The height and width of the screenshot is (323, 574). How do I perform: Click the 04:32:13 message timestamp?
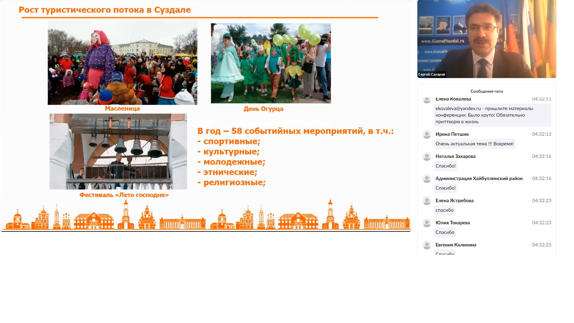541,134
